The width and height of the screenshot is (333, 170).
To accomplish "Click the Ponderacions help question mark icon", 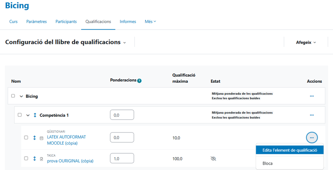I will (139, 81).
